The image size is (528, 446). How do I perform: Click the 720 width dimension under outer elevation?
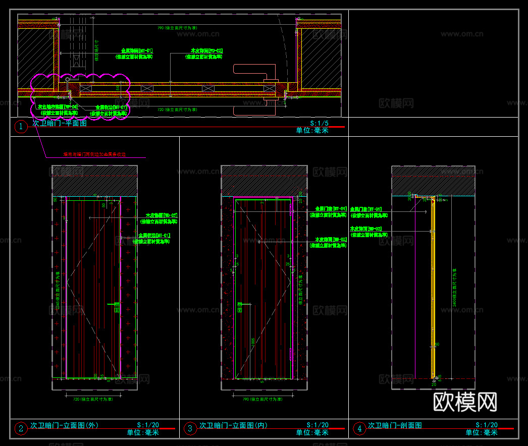click(x=94, y=399)
